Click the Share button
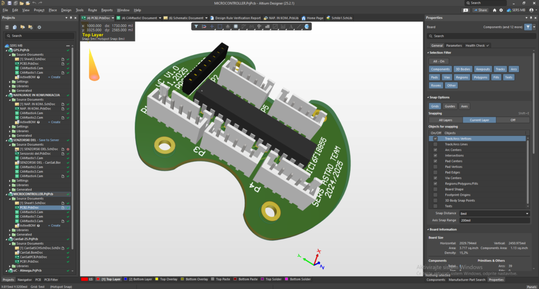 481,10
